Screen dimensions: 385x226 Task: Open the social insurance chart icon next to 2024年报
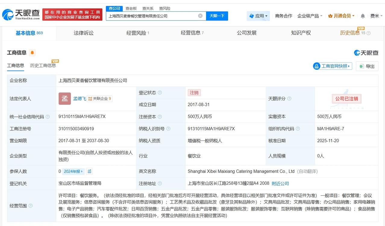point(89,171)
